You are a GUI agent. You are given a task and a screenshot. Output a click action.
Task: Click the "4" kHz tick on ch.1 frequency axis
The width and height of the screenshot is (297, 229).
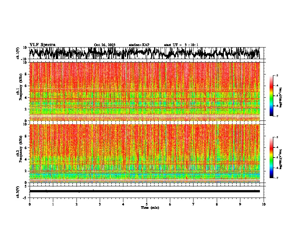26,98
